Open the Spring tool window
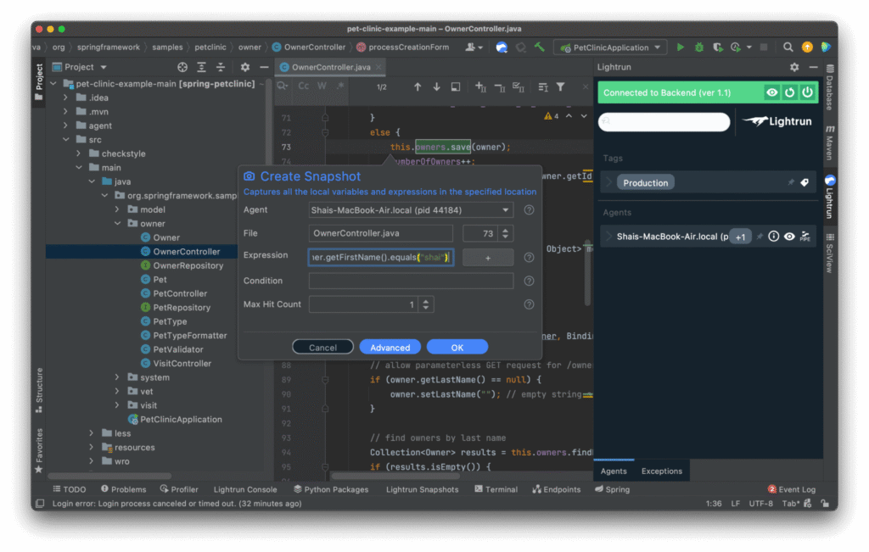Screen dimensions: 869x552 (x=617, y=488)
